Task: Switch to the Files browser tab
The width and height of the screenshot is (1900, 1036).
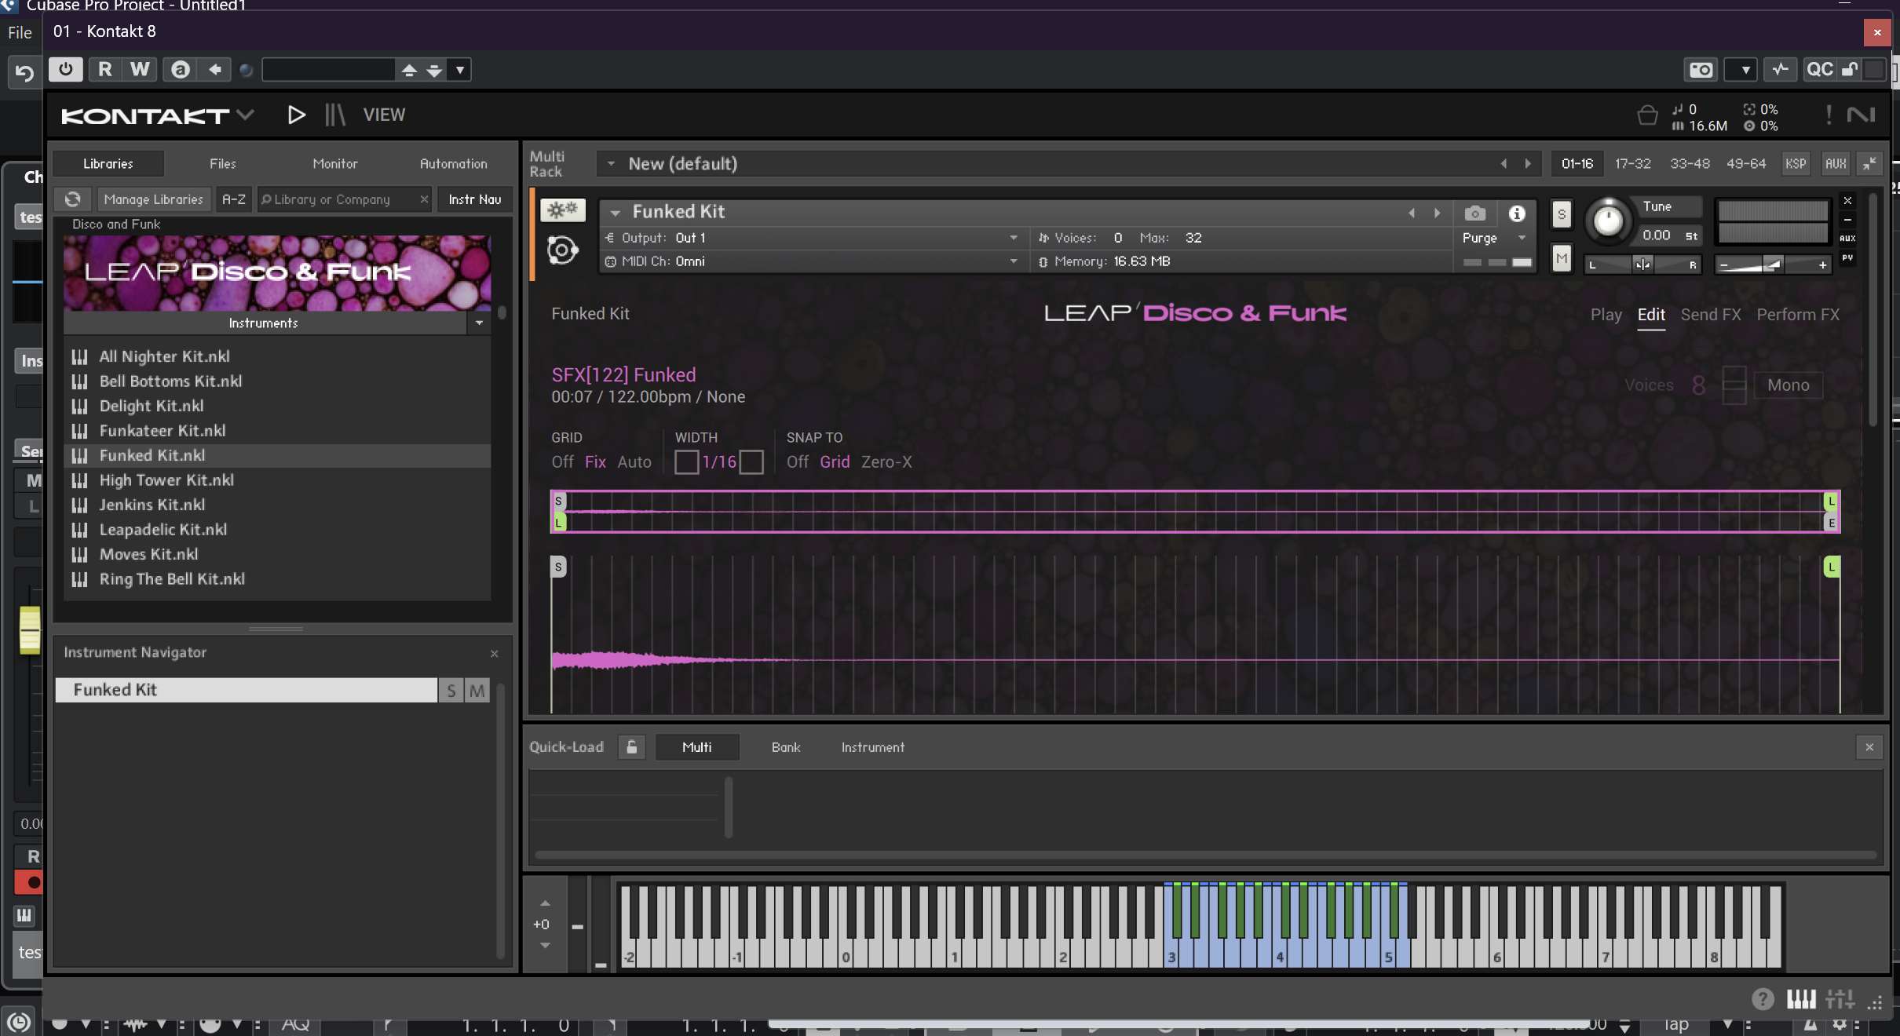Action: pos(222,164)
